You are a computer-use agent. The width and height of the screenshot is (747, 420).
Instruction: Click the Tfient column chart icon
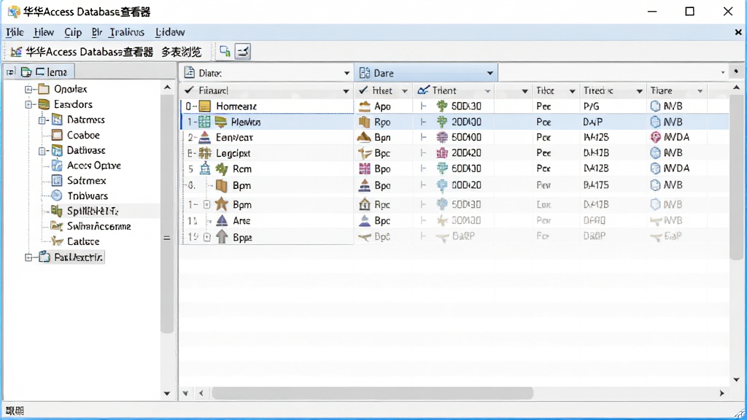(x=423, y=90)
